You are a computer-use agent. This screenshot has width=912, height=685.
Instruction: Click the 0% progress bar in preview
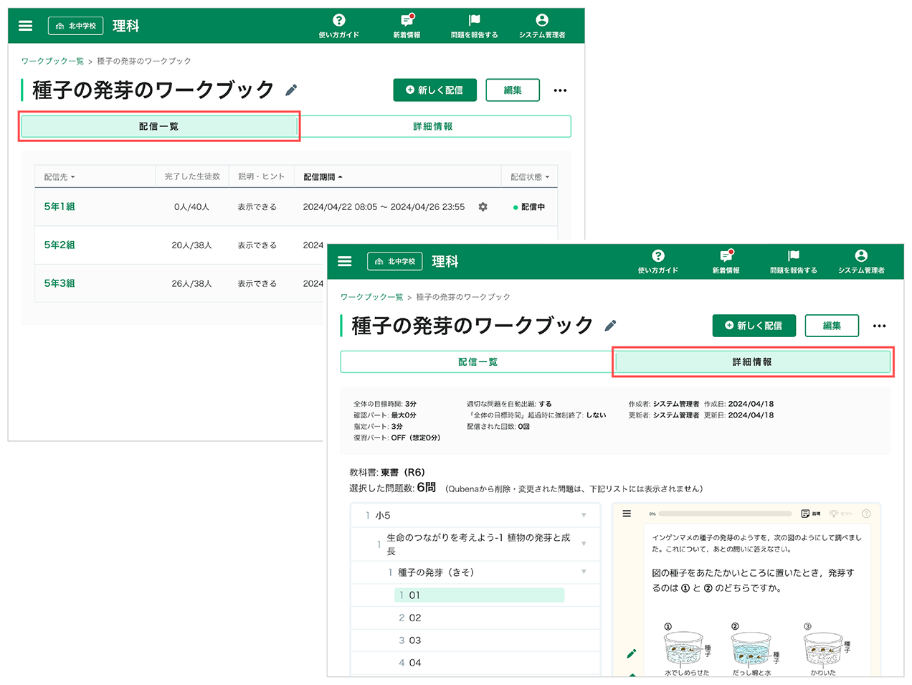pos(724,514)
